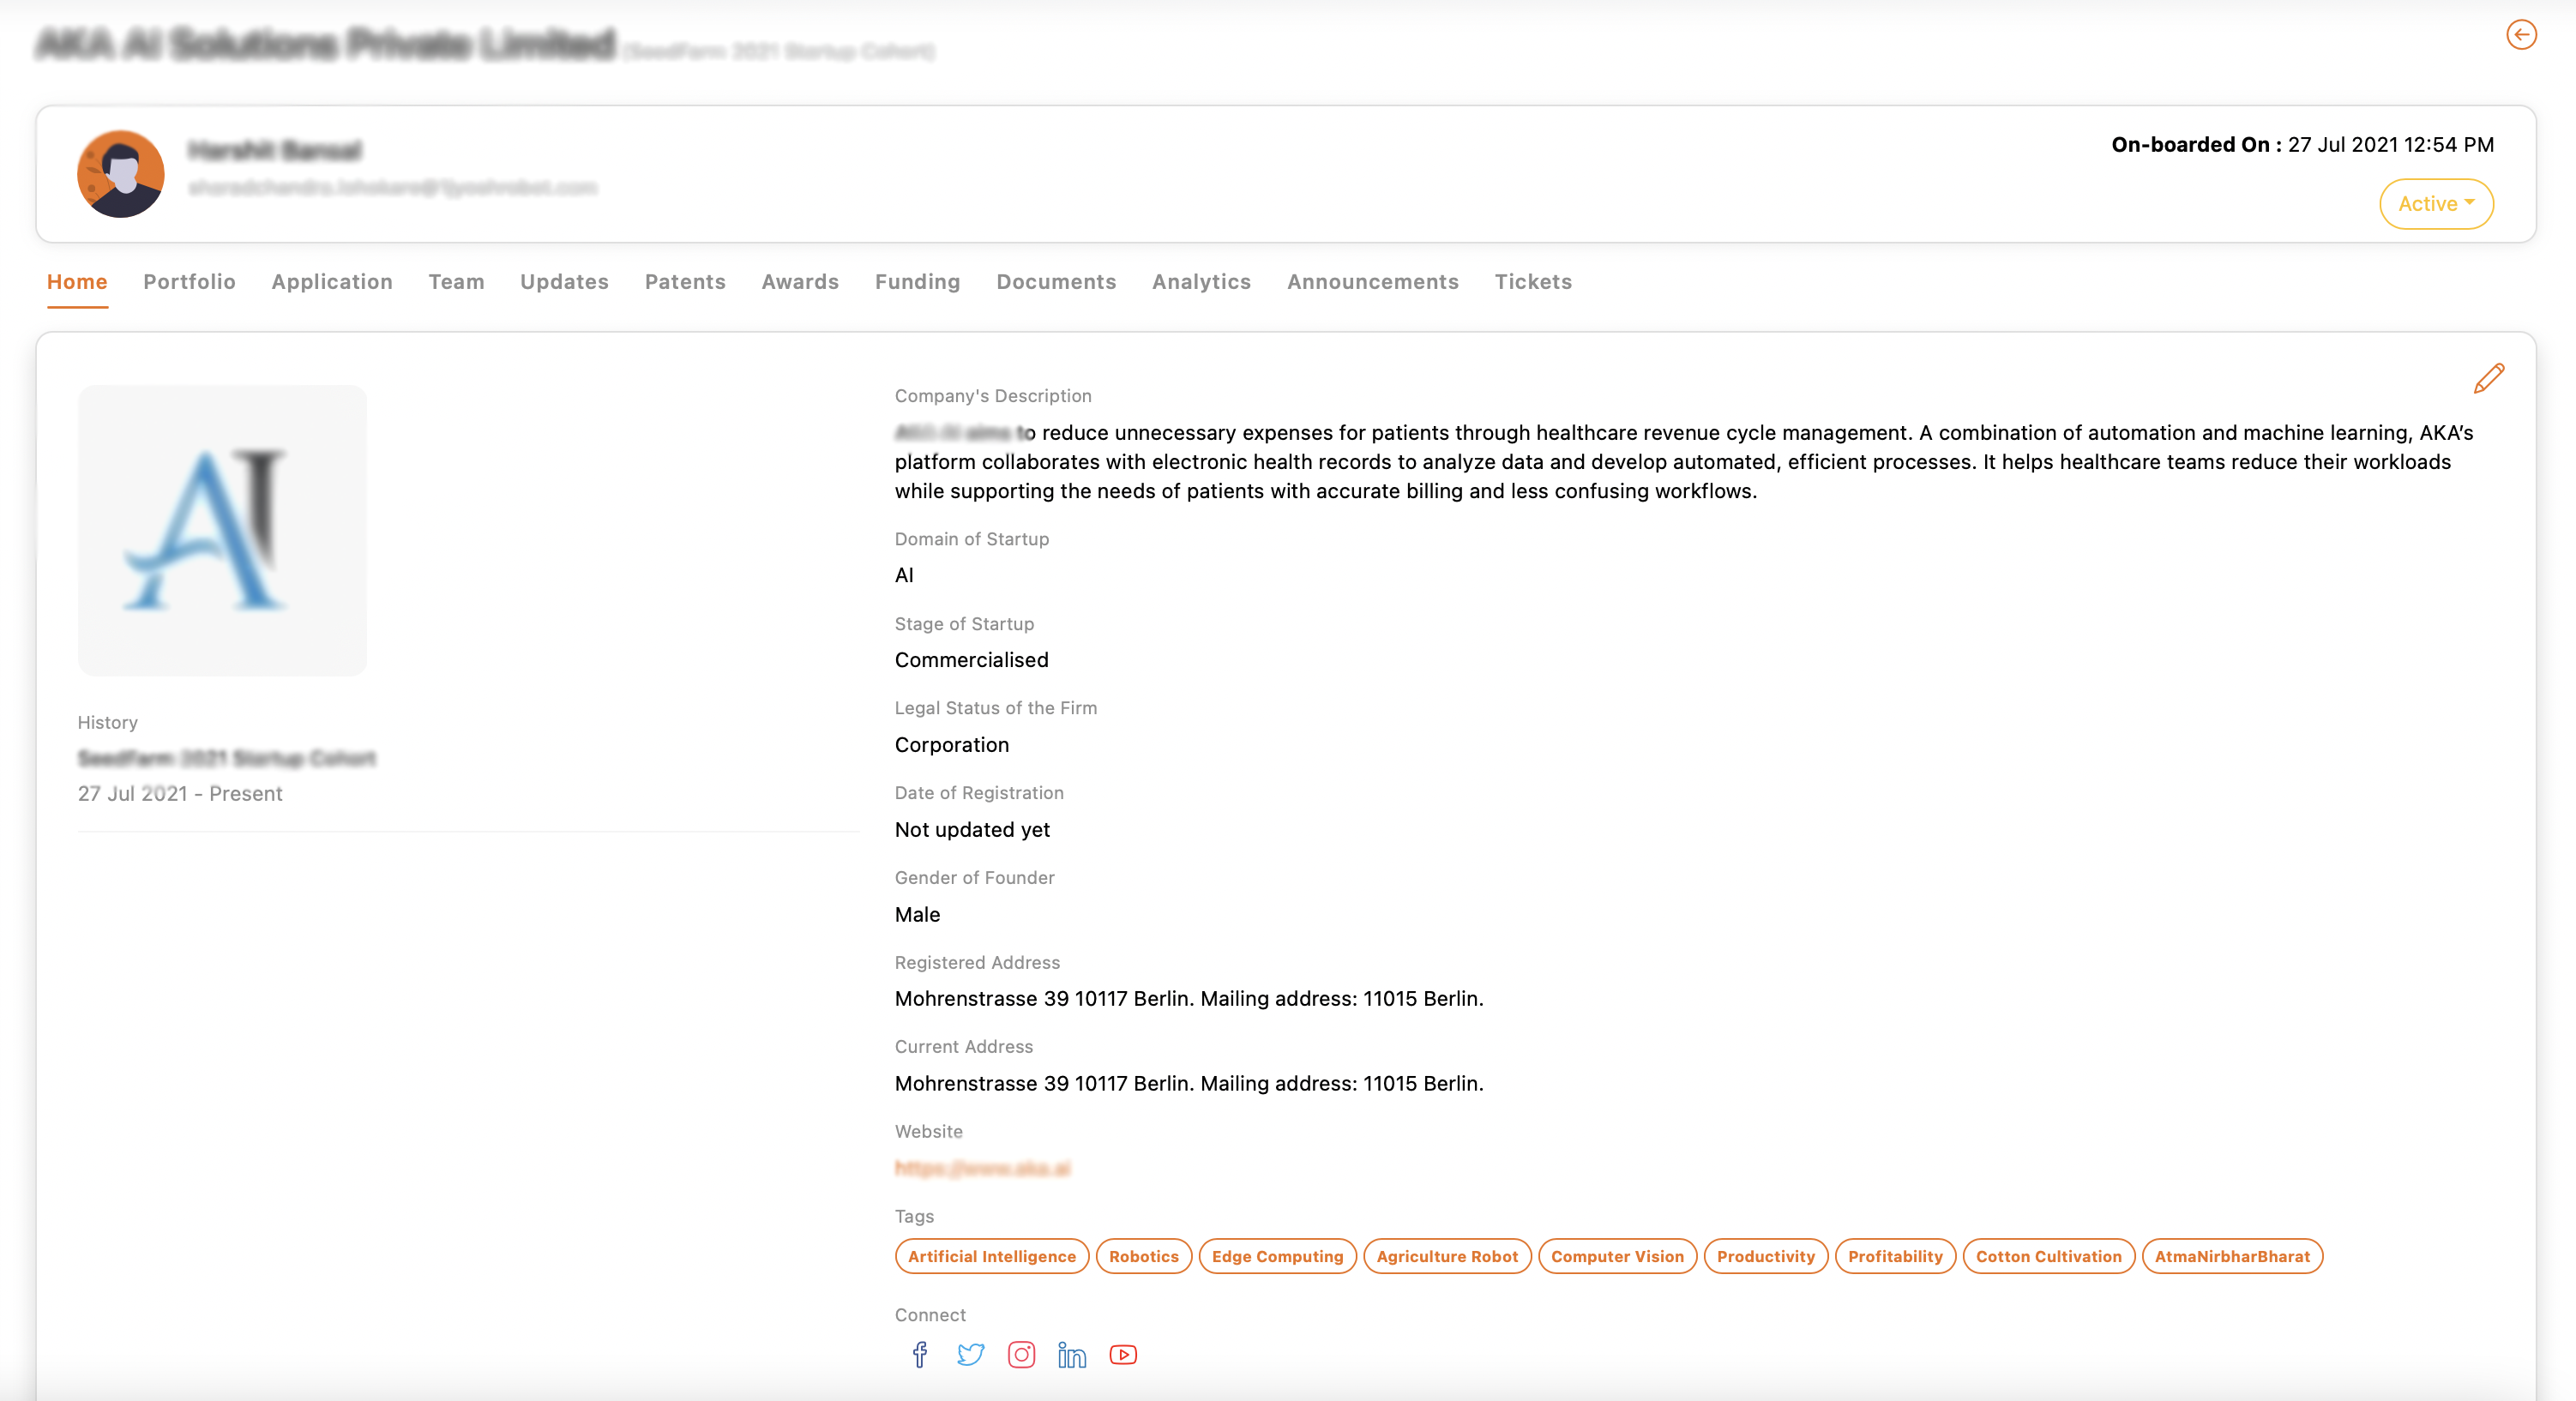2576x1401 pixels.
Task: Click the Instagram connect icon
Action: tap(1021, 1355)
